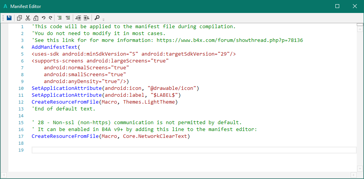Image resolution: width=364 pixels, height=179 pixels.
Task: Paste using the clipboard icon
Action: [36, 18]
